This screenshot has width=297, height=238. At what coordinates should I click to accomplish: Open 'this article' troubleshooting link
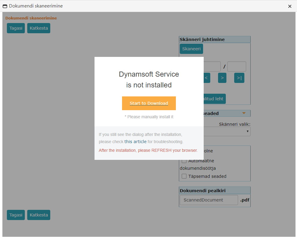tap(135, 142)
